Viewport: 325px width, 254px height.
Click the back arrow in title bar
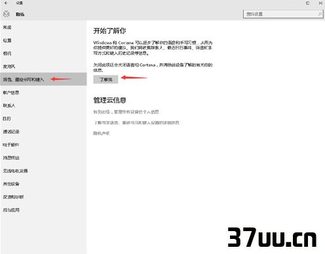click(6, 3)
